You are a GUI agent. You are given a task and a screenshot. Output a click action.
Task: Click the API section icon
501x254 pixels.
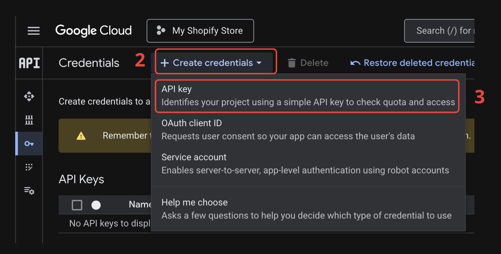pyautogui.click(x=29, y=63)
